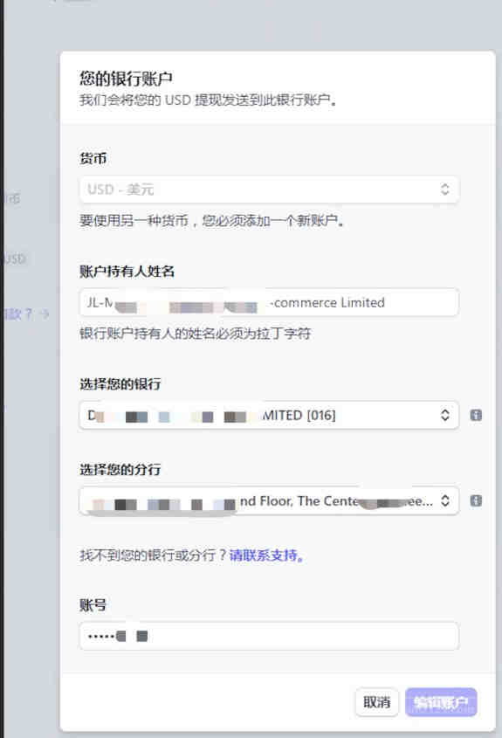This screenshot has height=738, width=502.
Task: Click the chevron arrows in the bank selector
Action: click(444, 415)
